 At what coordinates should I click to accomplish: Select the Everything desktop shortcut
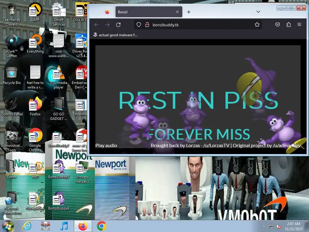coord(35,44)
